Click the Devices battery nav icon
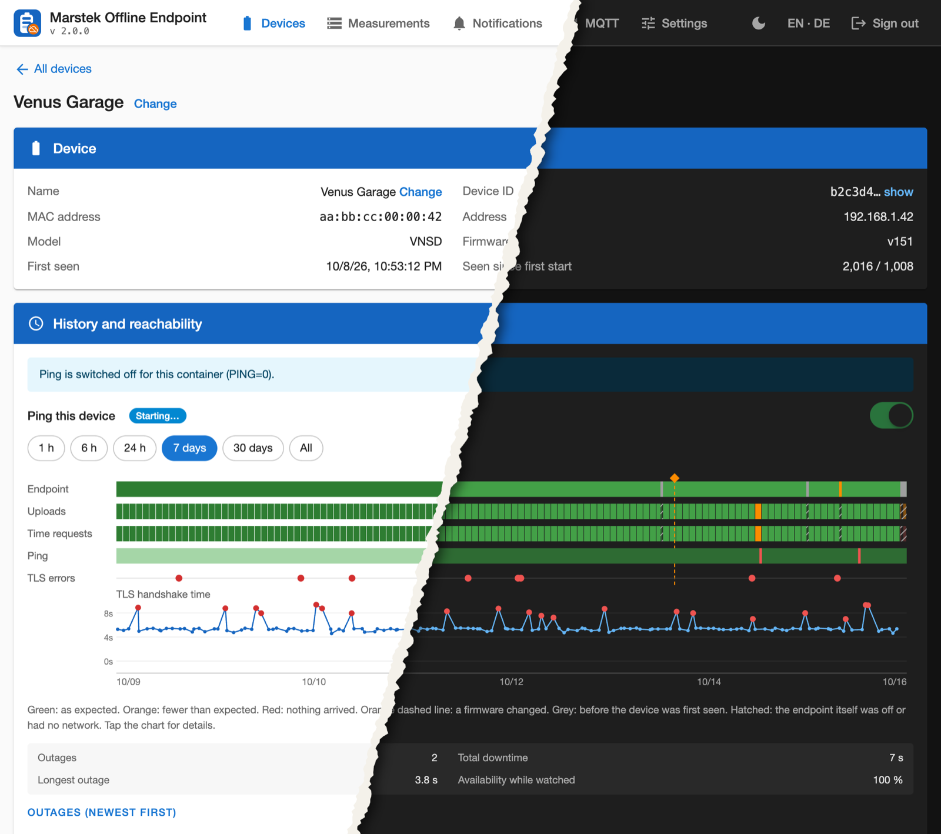The image size is (941, 834). tap(247, 24)
